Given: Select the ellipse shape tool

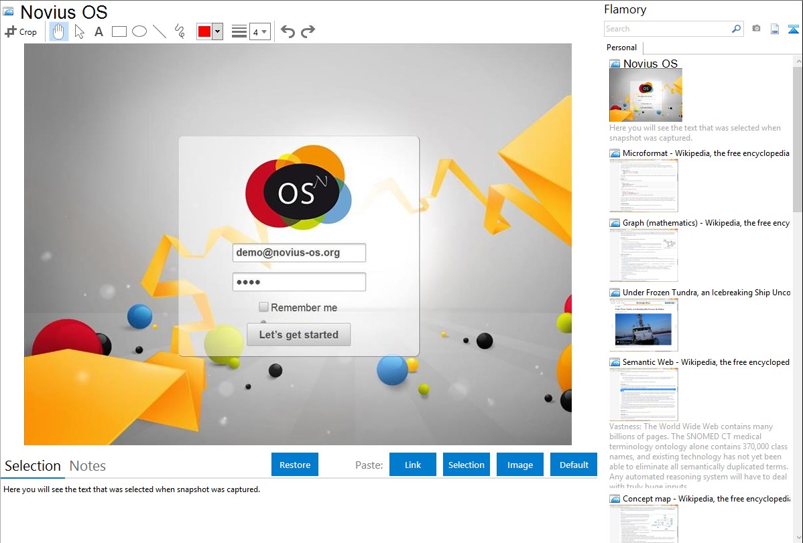Looking at the screenshot, I should [139, 31].
